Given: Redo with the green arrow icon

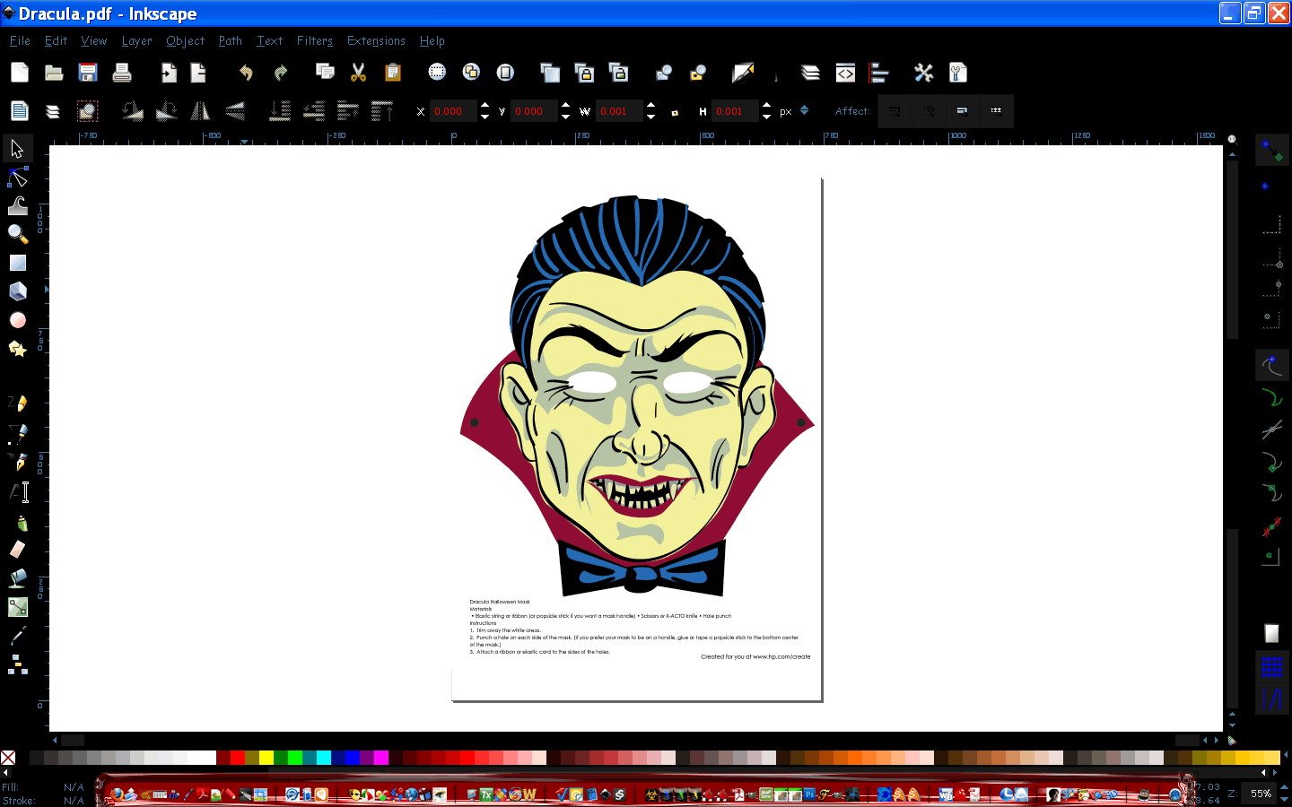Looking at the screenshot, I should click(x=280, y=73).
